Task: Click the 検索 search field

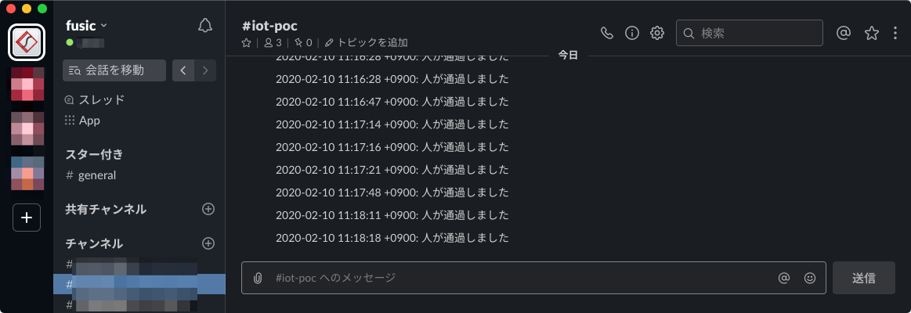Action: (750, 33)
